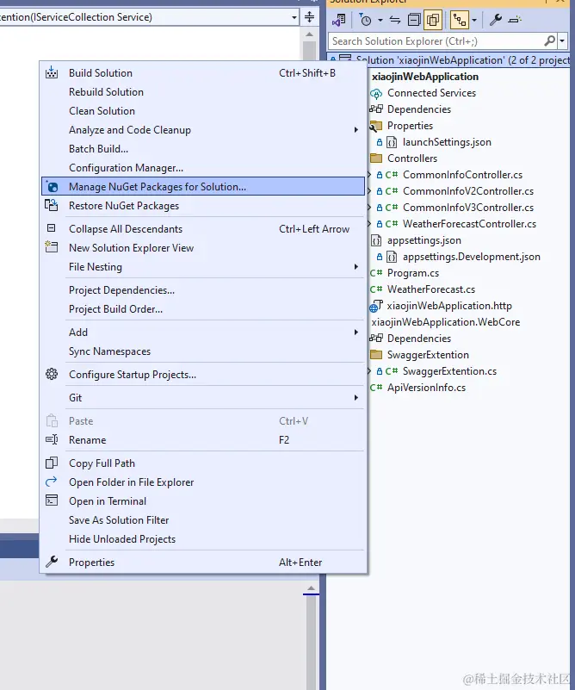Viewport: 575px width, 690px height.
Task: Open Project Build Order... dialog
Action: pos(203,309)
